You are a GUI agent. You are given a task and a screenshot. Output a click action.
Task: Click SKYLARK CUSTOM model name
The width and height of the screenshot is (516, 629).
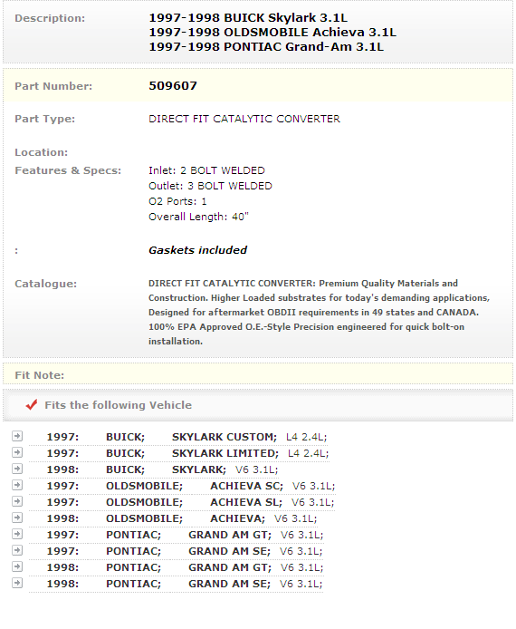(x=225, y=437)
